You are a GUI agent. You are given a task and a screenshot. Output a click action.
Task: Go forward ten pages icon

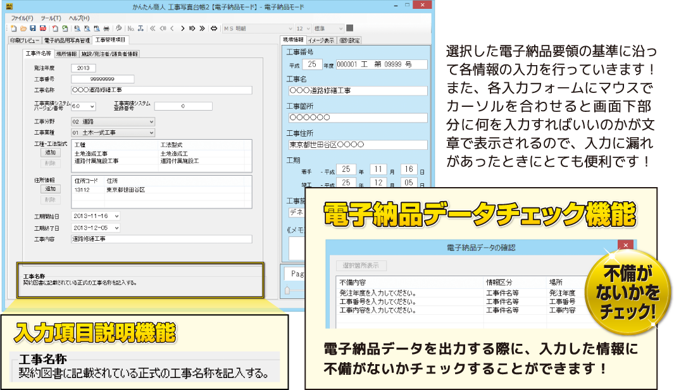click(x=192, y=28)
